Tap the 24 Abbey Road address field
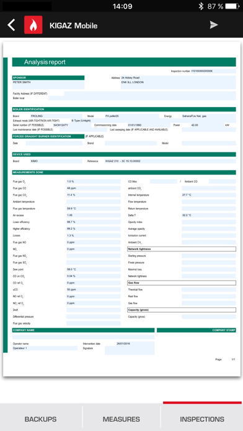The height and width of the screenshot is (431, 243). coord(179,82)
